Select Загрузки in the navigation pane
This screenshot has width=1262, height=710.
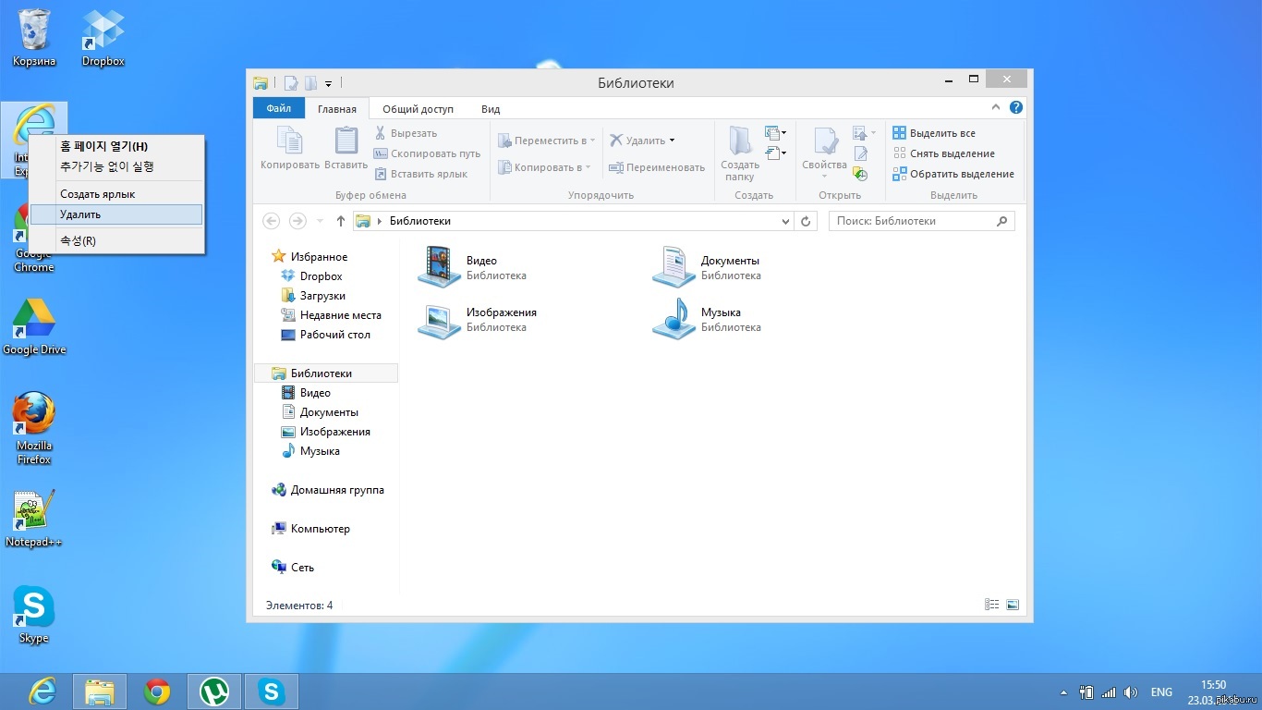322,296
